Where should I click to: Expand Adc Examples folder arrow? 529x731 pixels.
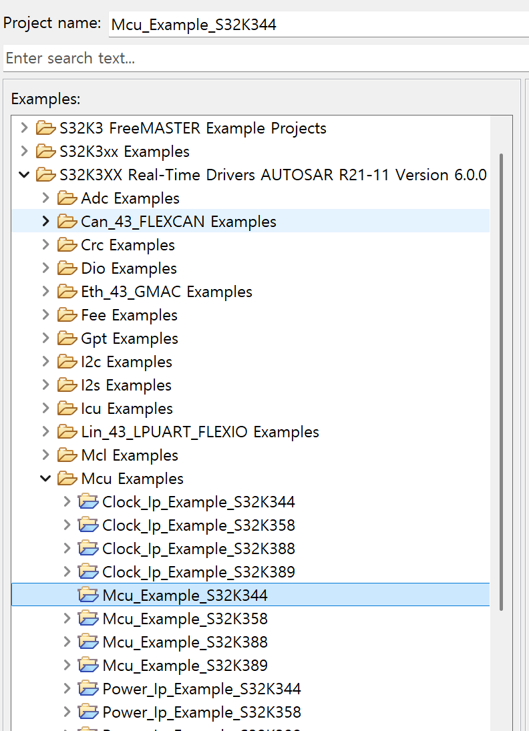[x=45, y=198]
